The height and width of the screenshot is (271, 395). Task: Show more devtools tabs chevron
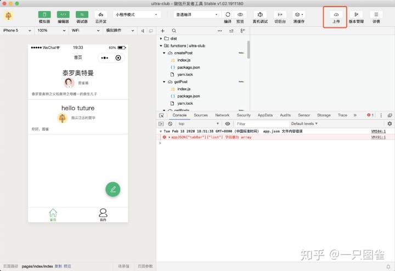coord(355,115)
